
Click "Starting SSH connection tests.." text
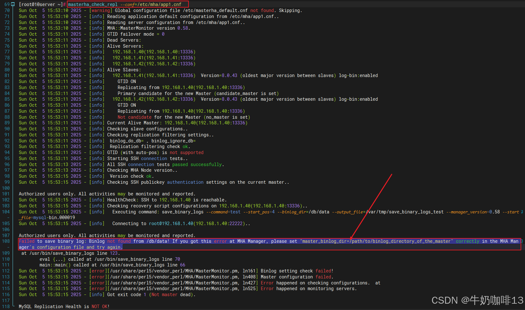point(147,158)
